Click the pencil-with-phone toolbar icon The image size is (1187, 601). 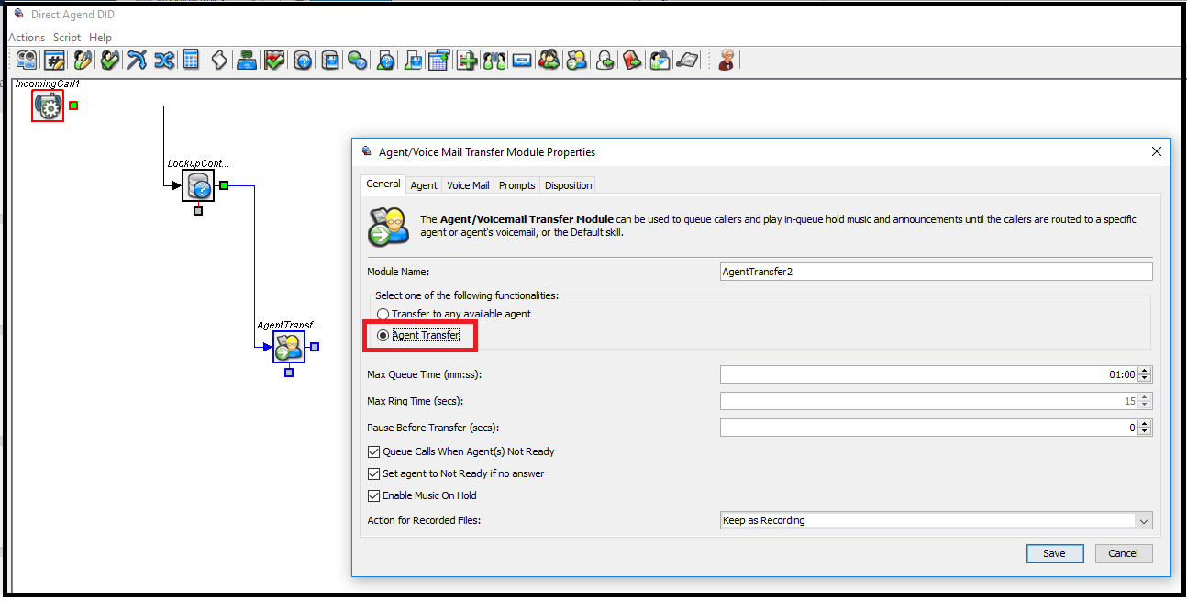[x=83, y=61]
